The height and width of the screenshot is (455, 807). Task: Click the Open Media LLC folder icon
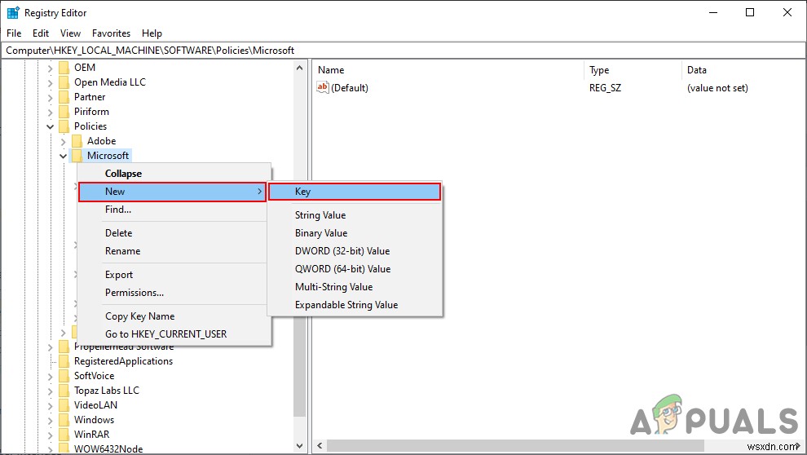[x=64, y=82]
